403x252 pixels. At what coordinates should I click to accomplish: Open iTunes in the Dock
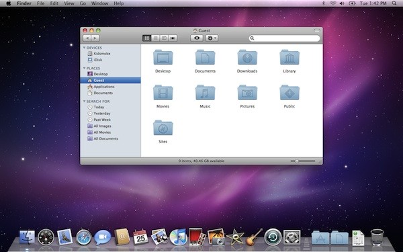coord(179,237)
